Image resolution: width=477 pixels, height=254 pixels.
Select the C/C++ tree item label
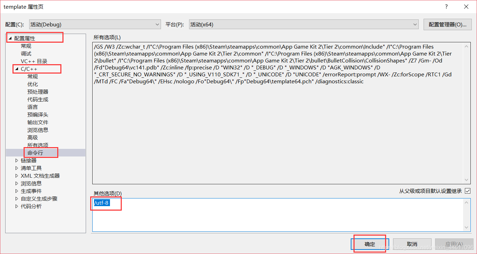point(29,69)
